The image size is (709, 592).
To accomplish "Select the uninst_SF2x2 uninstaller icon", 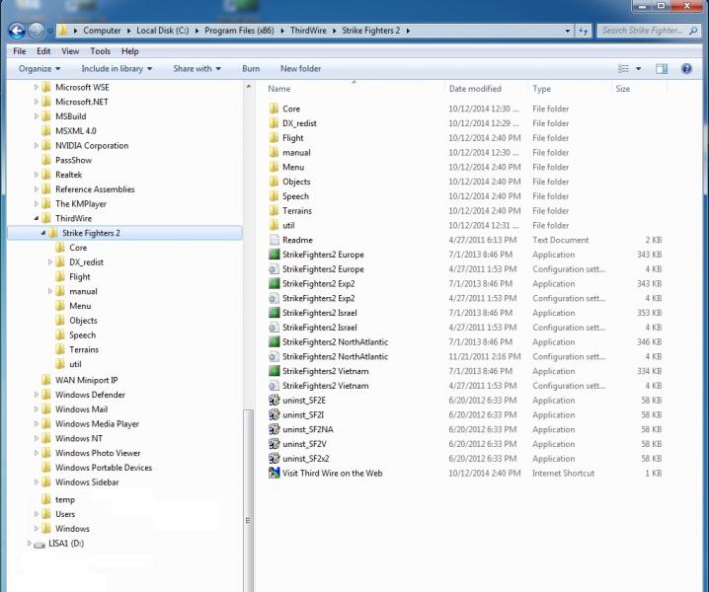I will pos(274,458).
